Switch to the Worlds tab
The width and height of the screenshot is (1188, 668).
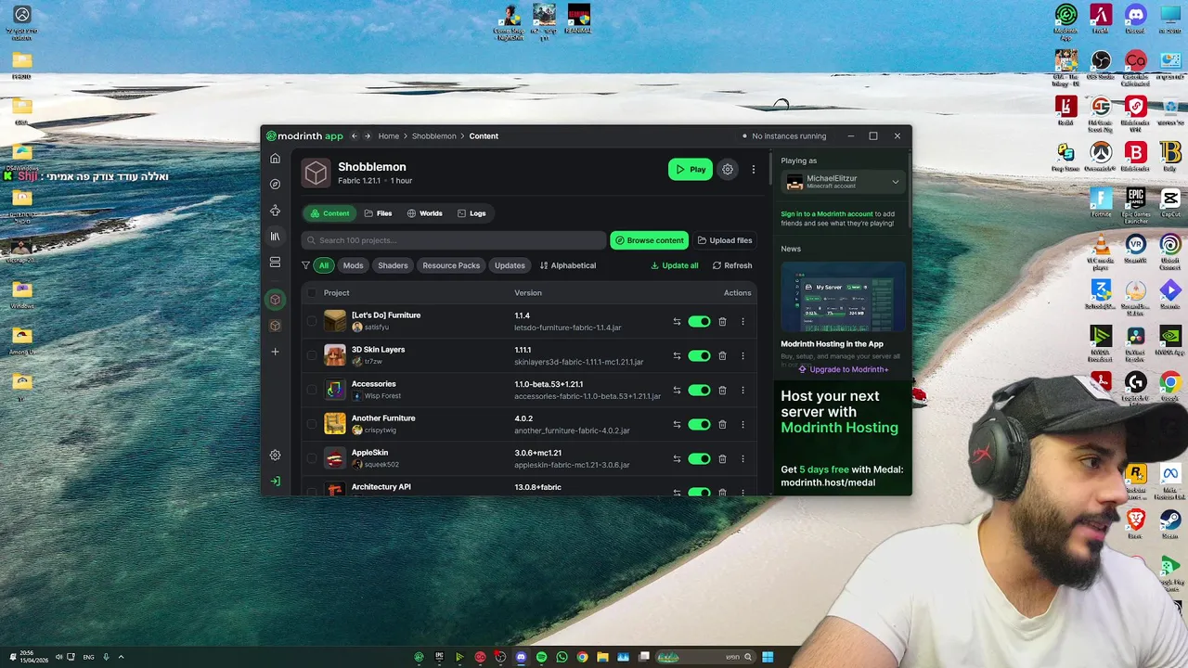(x=424, y=213)
